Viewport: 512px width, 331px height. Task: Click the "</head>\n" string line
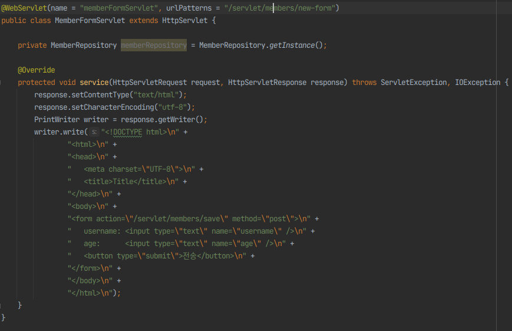point(90,194)
